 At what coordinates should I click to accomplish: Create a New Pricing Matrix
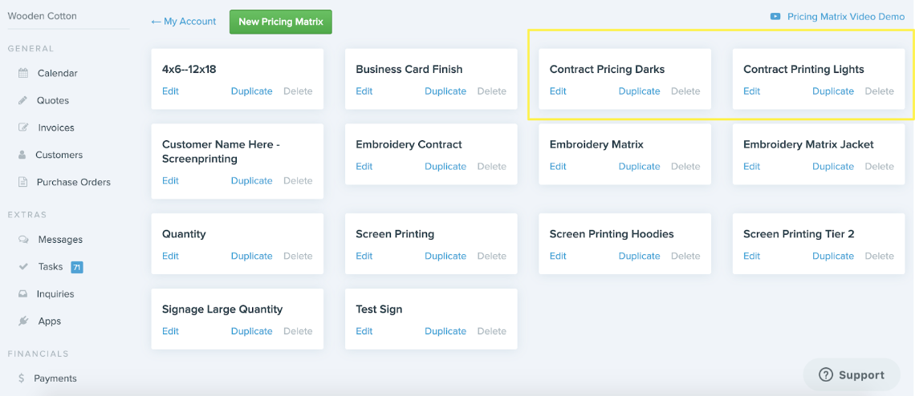tap(281, 22)
